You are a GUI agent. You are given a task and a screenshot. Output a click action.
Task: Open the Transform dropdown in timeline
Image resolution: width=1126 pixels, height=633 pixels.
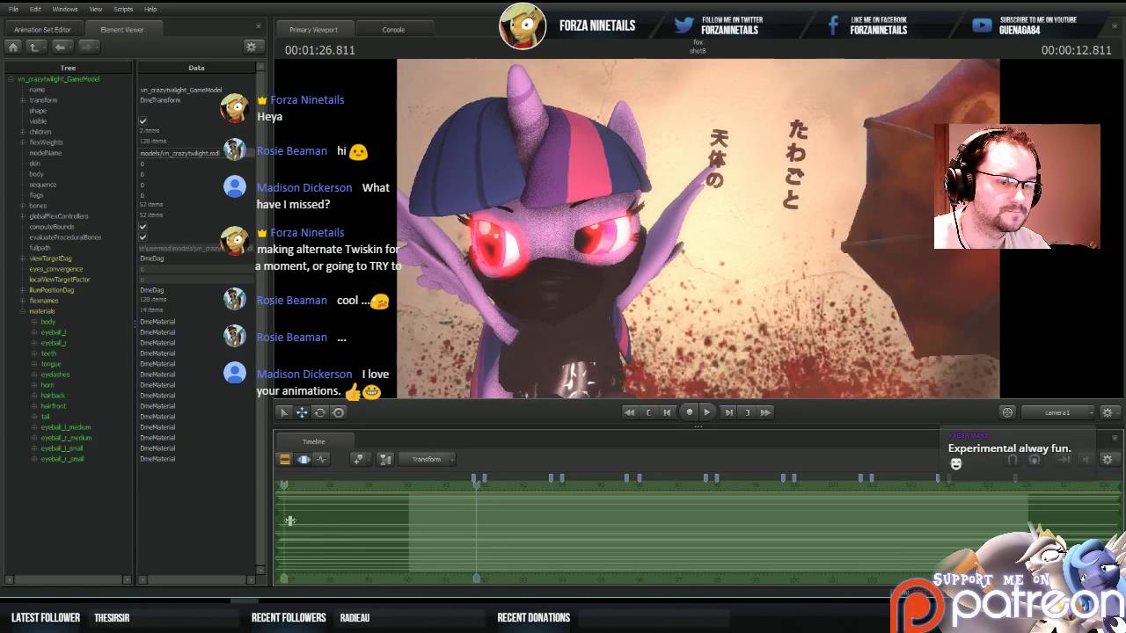coord(427,459)
